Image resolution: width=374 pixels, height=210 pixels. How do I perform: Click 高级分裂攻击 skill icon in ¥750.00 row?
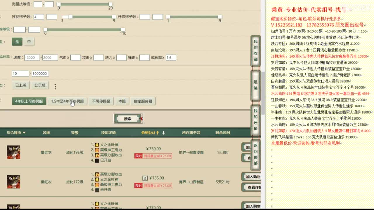(x=97, y=155)
